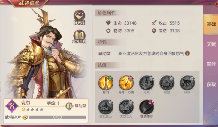Tap the locked 四世三公 5星解锁 skill
Image resolution: width=218 pixels, height=127 pixels.
(106, 107)
